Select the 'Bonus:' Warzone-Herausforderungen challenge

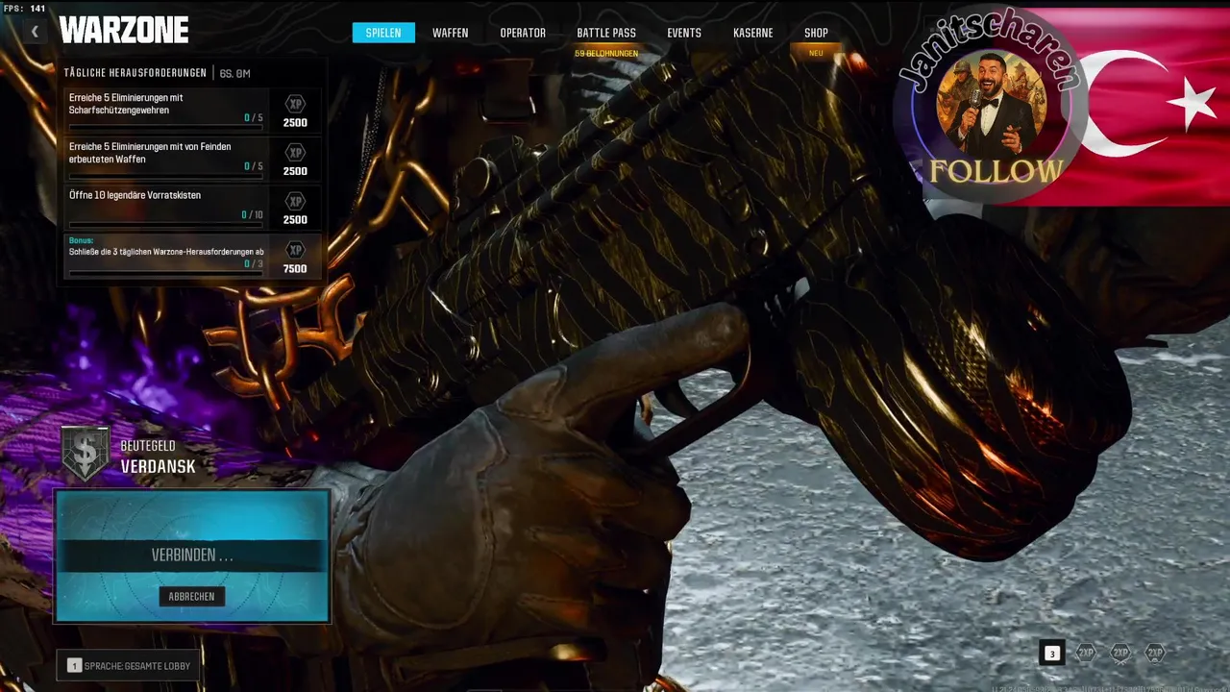coord(192,257)
